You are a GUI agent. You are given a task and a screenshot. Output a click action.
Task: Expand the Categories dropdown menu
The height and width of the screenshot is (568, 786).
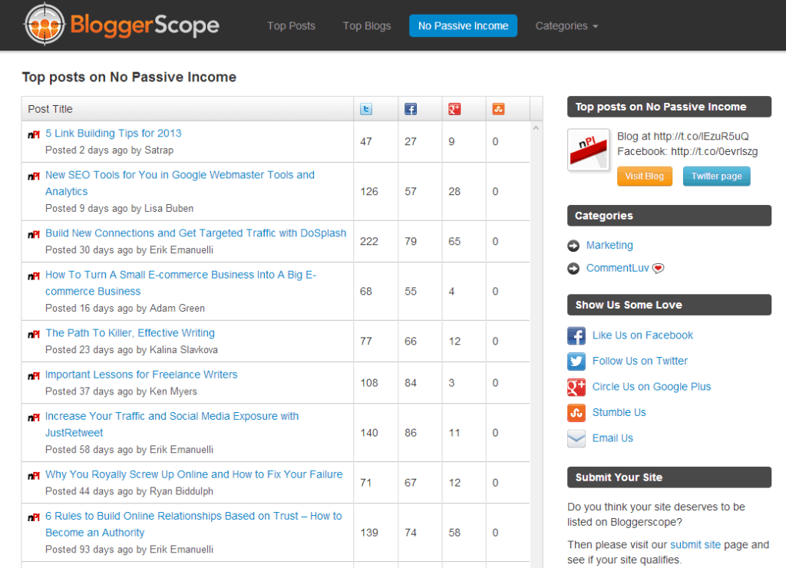click(x=567, y=25)
